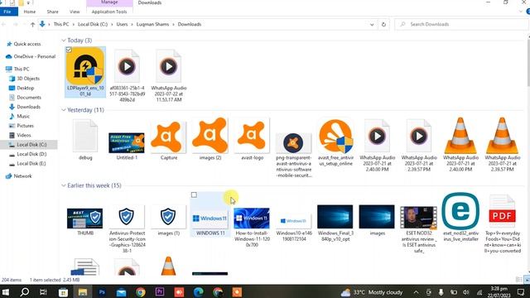Switch to the View ribbon tab
This screenshot has width=530, height=298.
75,12
